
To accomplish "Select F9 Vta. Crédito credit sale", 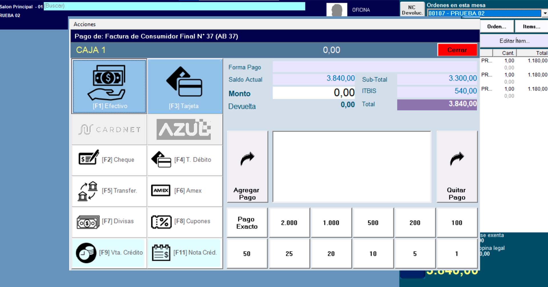I will point(109,253).
